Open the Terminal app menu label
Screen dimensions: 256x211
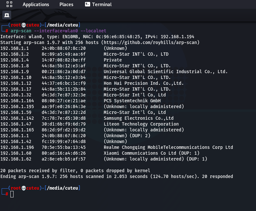point(102,5)
